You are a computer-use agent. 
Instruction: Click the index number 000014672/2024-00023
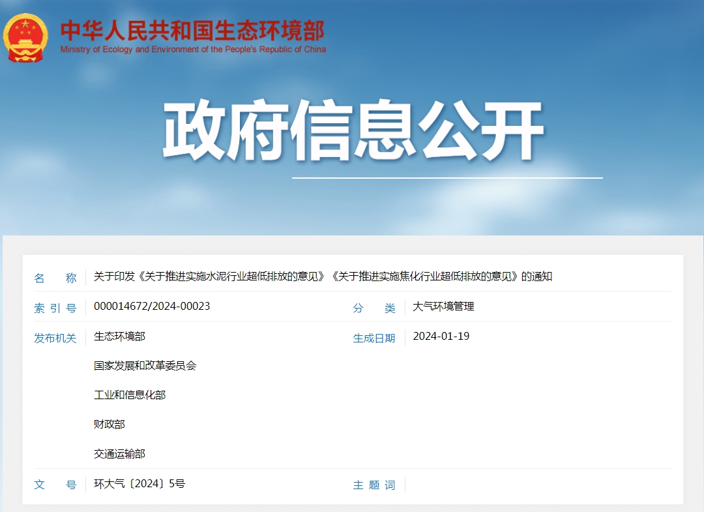pyautogui.click(x=152, y=307)
